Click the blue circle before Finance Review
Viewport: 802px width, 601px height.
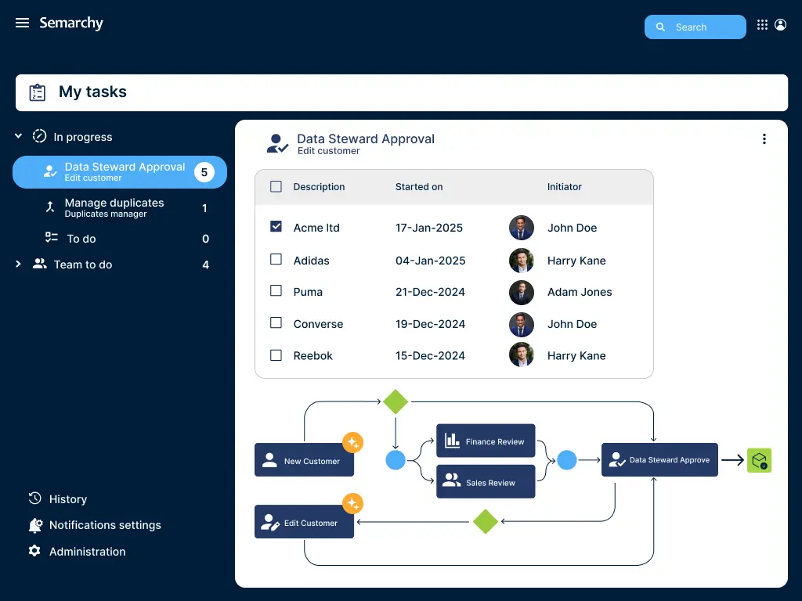396,460
